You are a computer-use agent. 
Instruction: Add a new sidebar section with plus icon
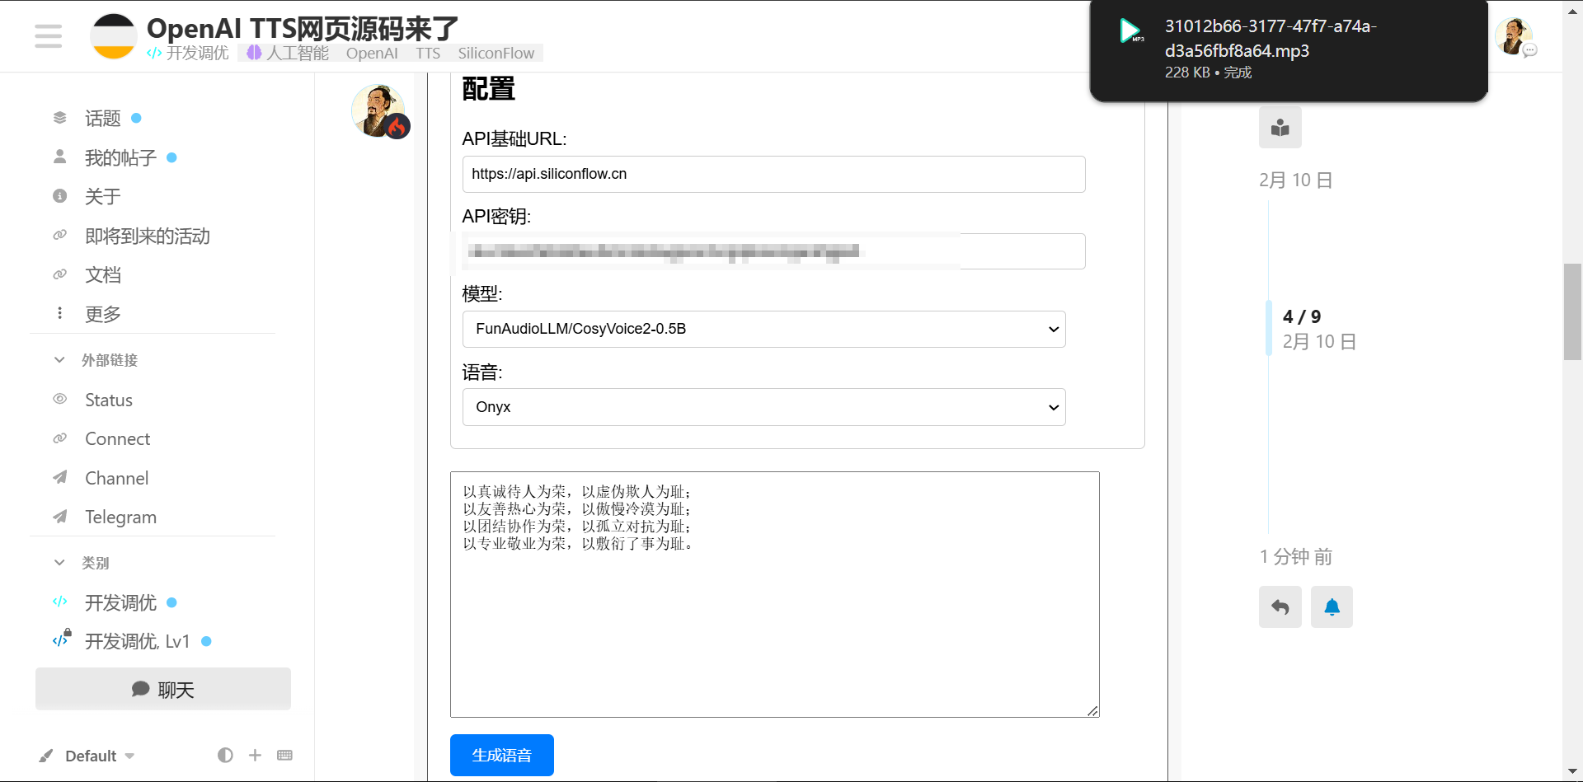255,755
